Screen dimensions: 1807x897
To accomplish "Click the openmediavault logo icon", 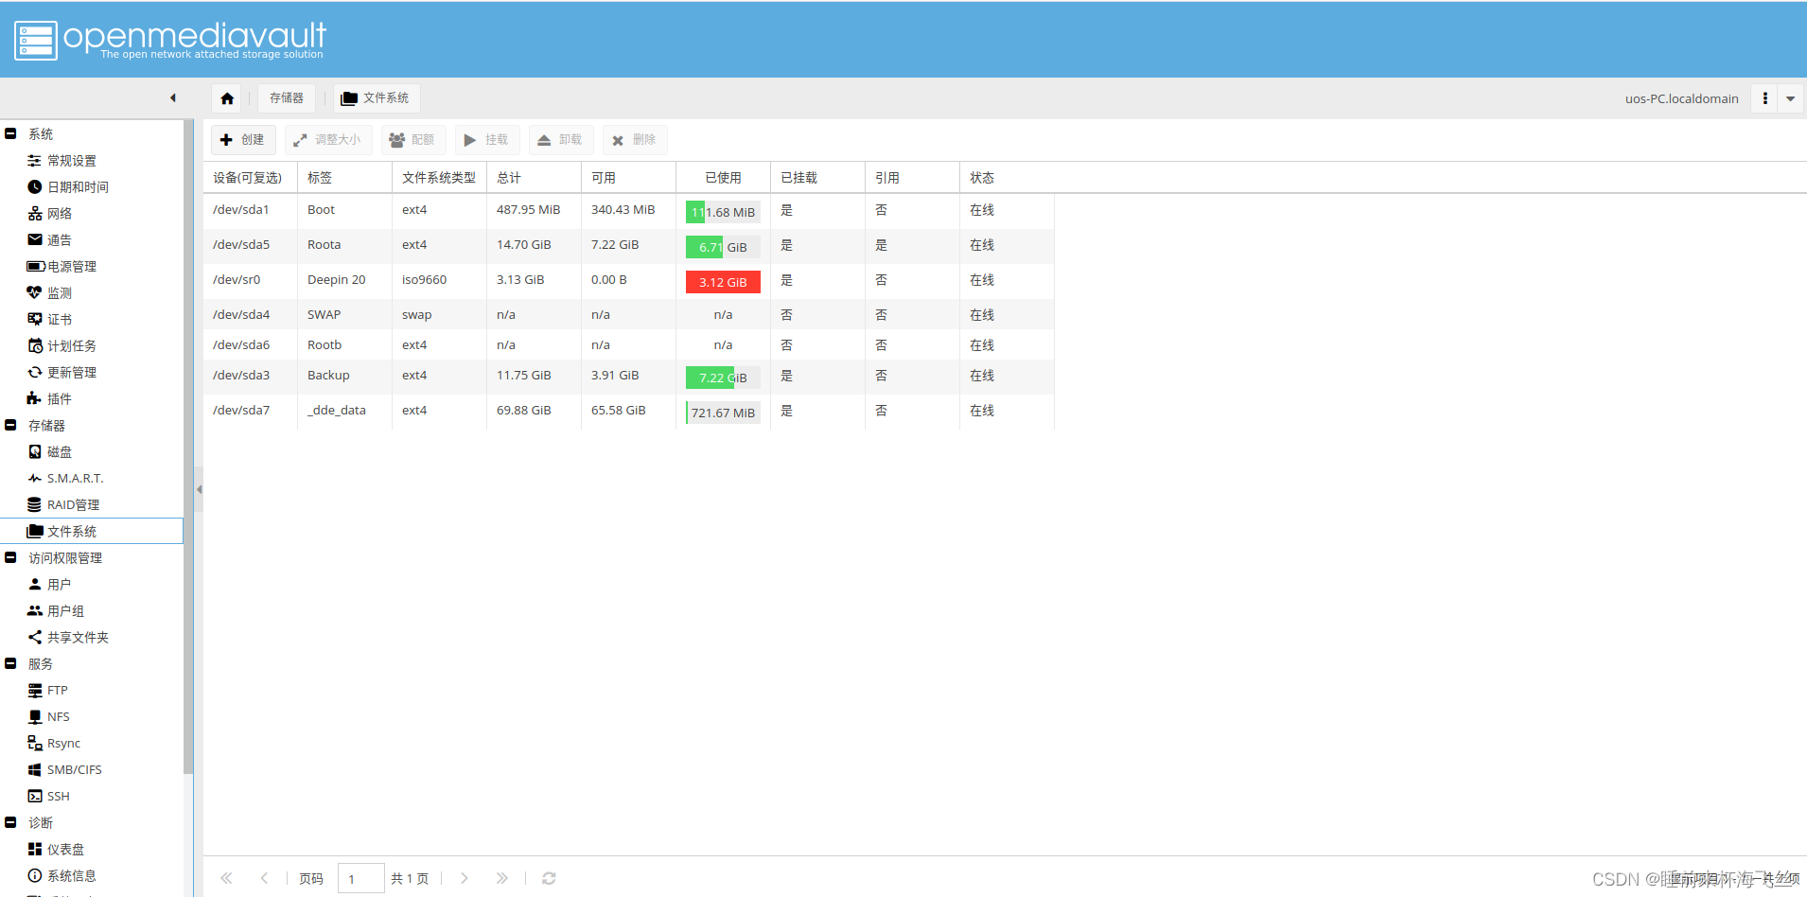I will coord(36,41).
